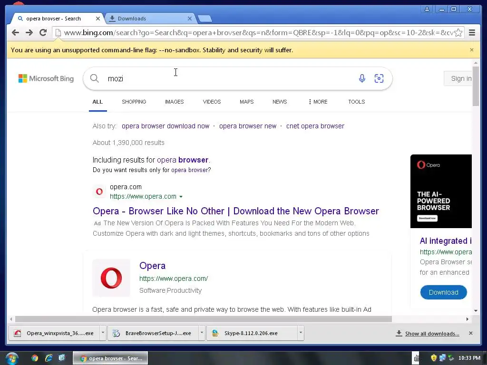
Task: Select the ALL results tab
Action: coord(97,102)
